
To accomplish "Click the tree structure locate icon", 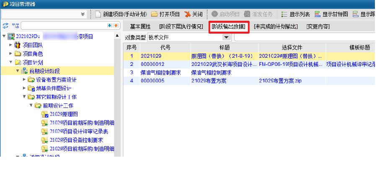I will 15,25.
